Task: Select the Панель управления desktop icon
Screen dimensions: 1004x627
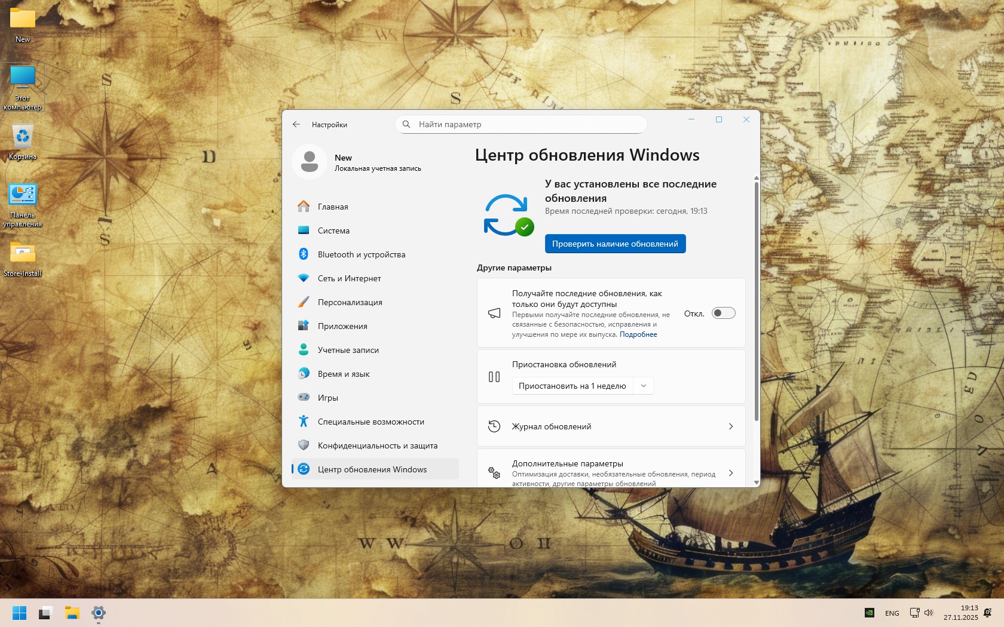Action: 23,205
